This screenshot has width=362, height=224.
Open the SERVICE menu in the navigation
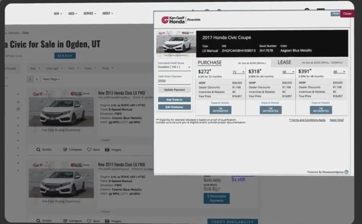click(x=90, y=14)
